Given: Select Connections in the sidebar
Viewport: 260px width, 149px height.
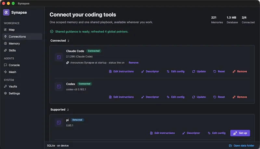Looking at the screenshot, I should pos(22,36).
